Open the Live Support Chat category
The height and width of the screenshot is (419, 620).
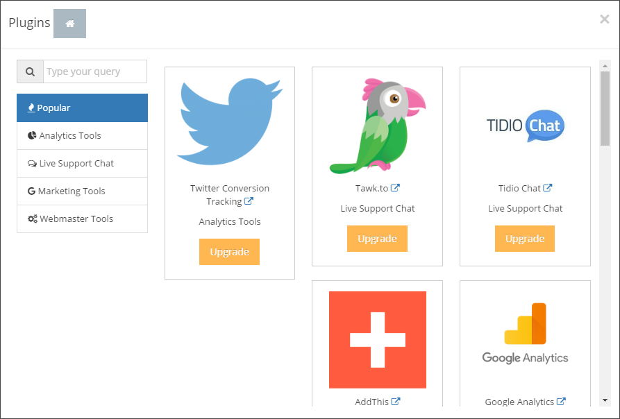82,163
